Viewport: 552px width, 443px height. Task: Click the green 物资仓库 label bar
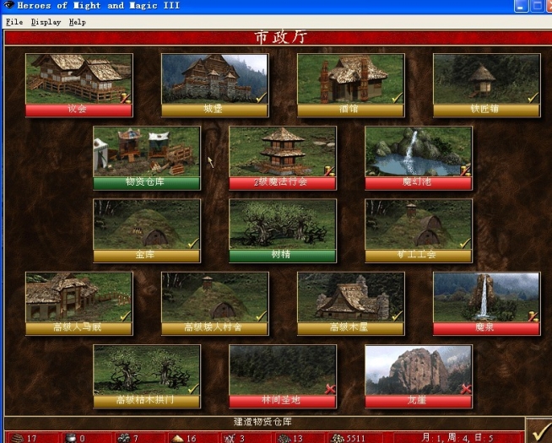pos(147,183)
